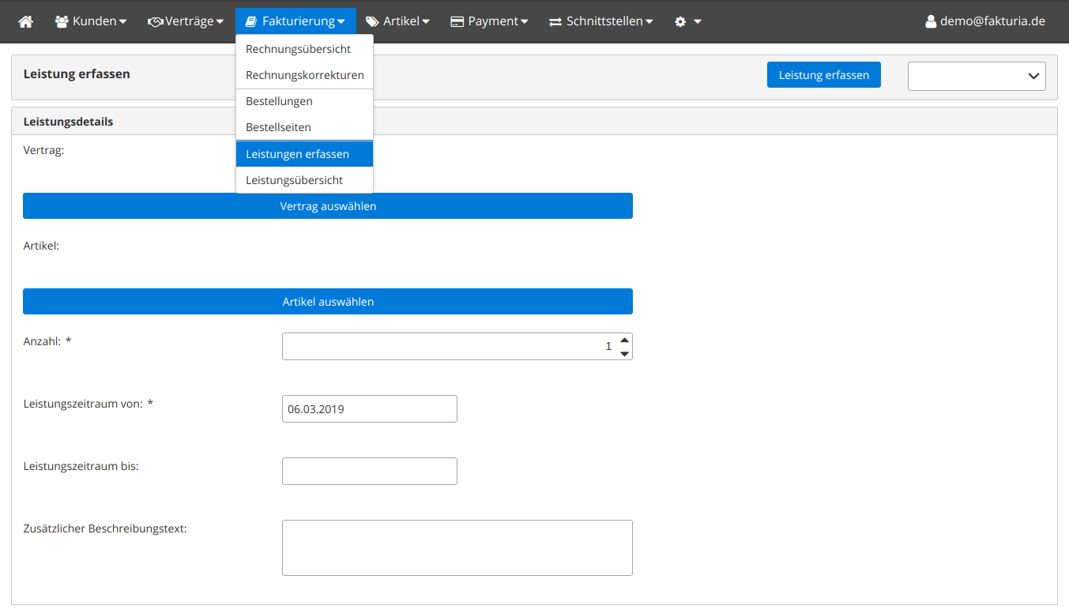Image resolution: width=1069 pixels, height=613 pixels.
Task: Choose Rechnungskorrekturen menu entry
Action: (304, 75)
